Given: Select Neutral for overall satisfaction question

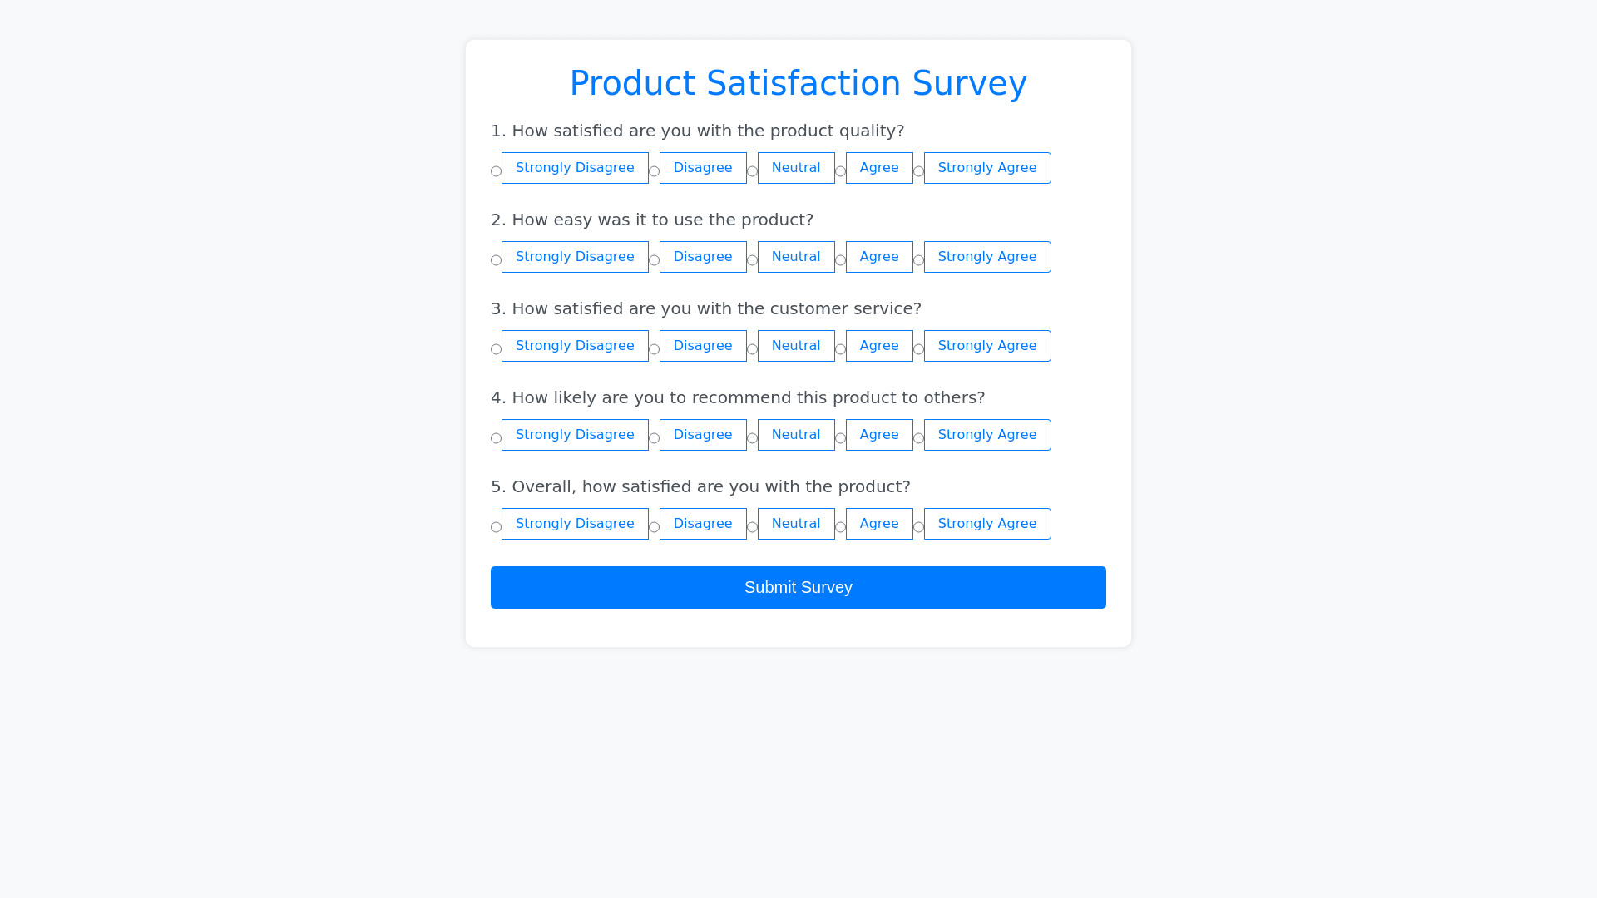Looking at the screenshot, I should pos(795,524).
